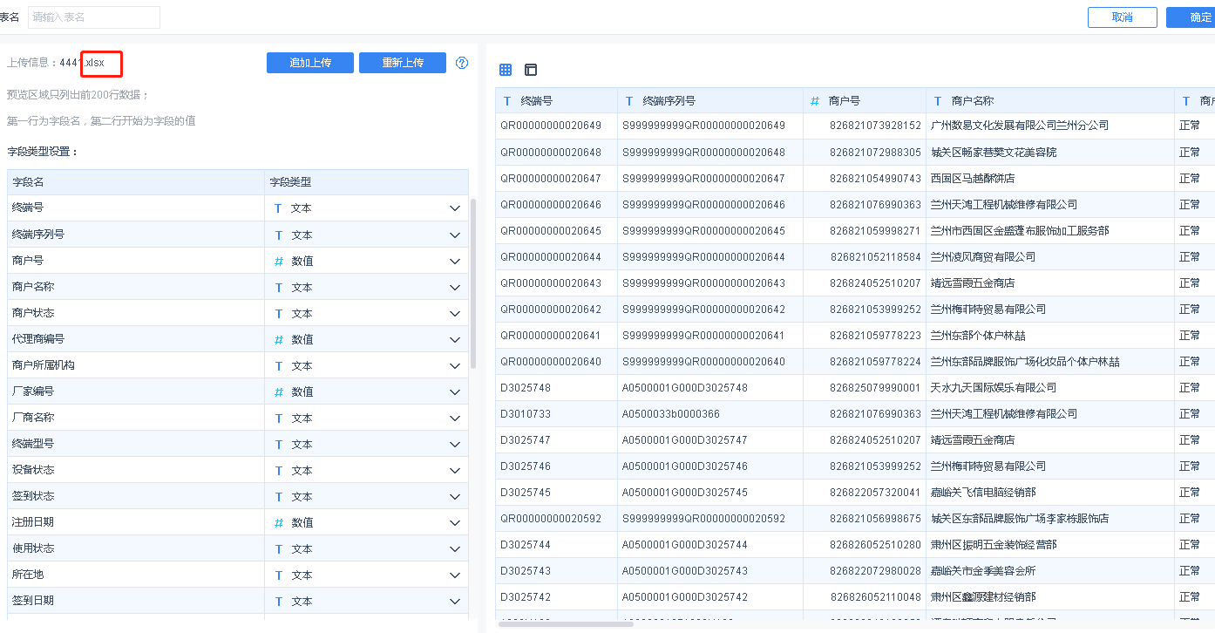Click the data preview horizontal scrollbar
The width and height of the screenshot is (1215, 633).
click(x=566, y=623)
